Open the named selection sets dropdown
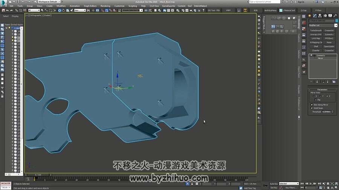Viewport: 339px width, 190px height. click(133, 11)
